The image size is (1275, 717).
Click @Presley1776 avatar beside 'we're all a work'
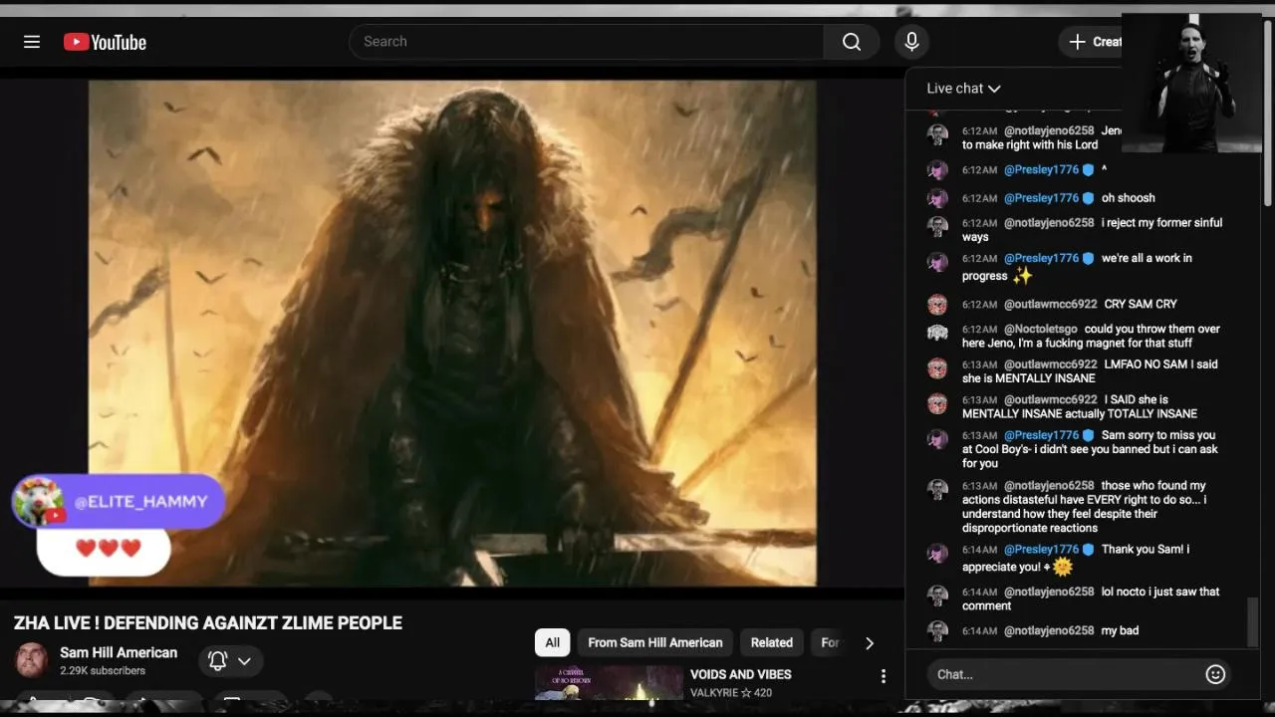point(937,262)
